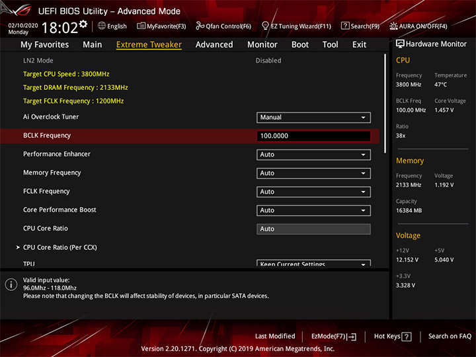Click the info icon in help panel
This screenshot has height=357, width=476.
pyautogui.click(x=11, y=284)
